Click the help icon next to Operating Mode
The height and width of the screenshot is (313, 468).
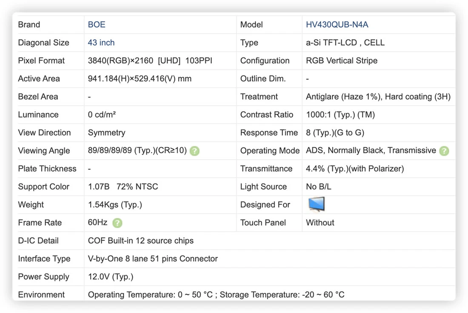coord(444,151)
